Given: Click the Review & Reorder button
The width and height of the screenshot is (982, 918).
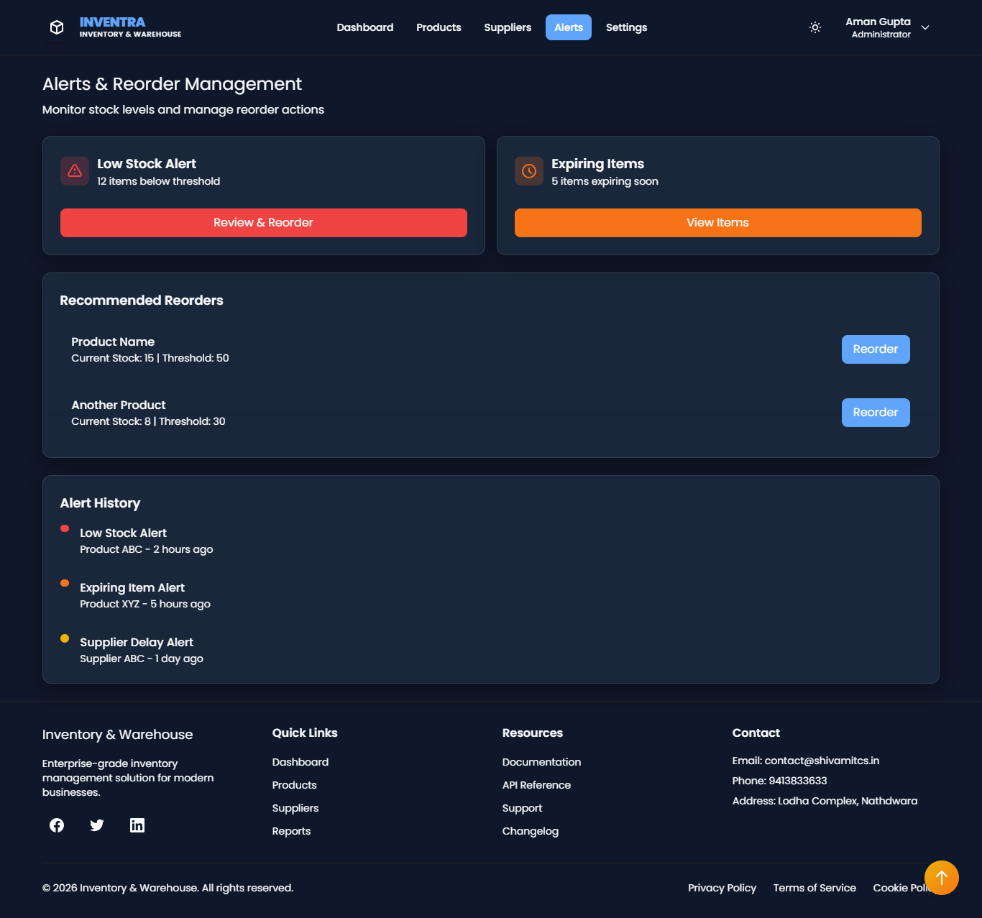Looking at the screenshot, I should [264, 223].
